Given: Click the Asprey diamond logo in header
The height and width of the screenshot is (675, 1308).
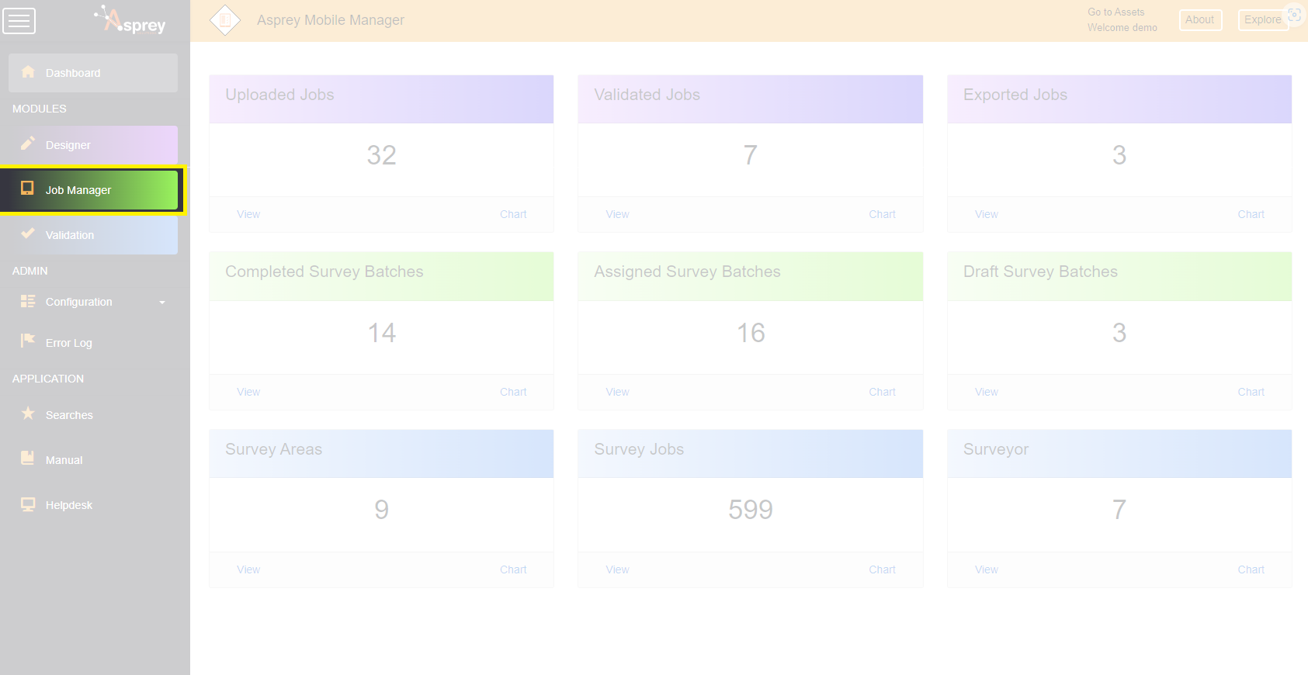Looking at the screenshot, I should [225, 20].
